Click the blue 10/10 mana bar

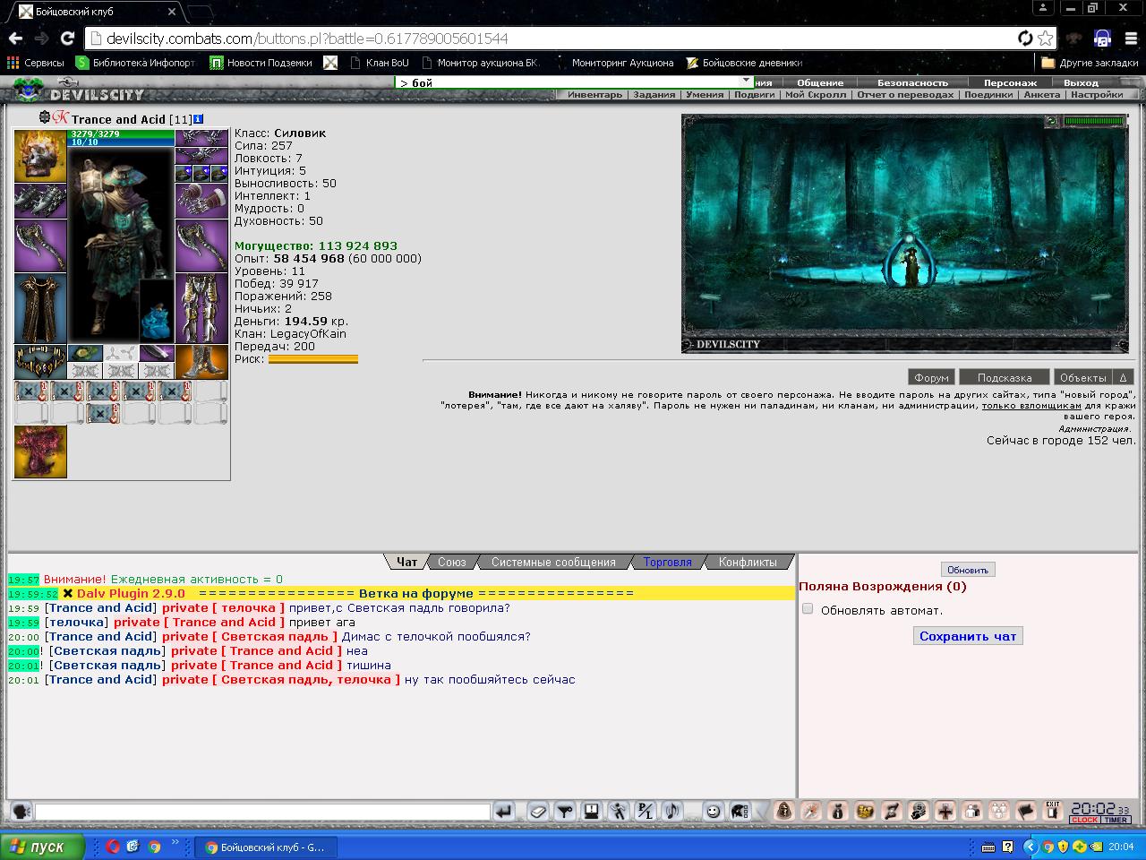[x=122, y=142]
